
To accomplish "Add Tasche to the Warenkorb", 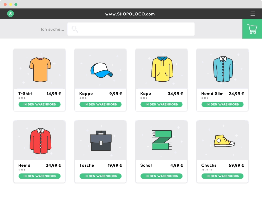I will coord(100,176).
